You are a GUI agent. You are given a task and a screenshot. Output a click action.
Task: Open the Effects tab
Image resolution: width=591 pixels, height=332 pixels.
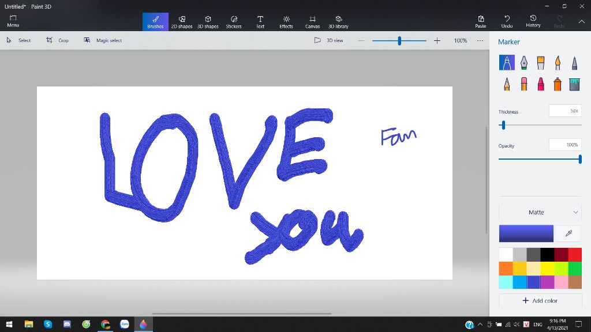[286, 22]
